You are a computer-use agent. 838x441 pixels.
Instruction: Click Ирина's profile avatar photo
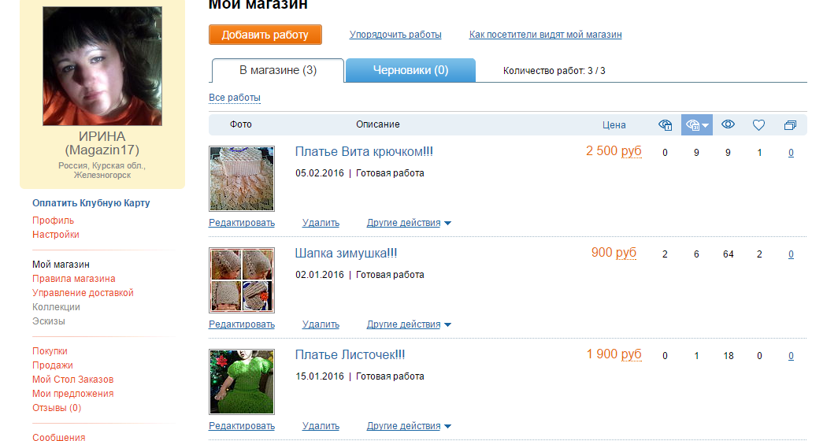coord(102,66)
